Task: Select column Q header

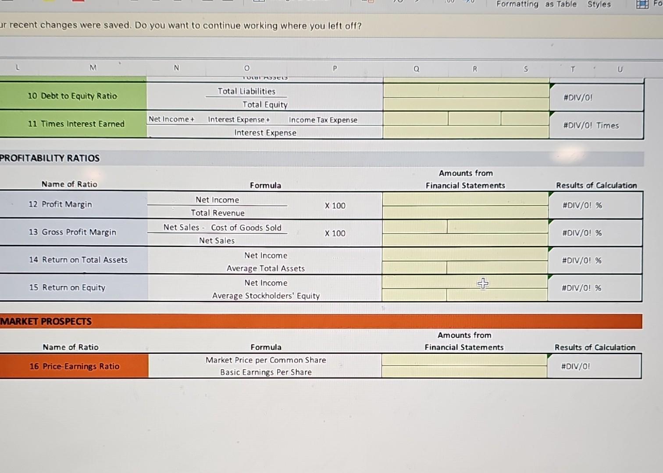Action: [416, 69]
